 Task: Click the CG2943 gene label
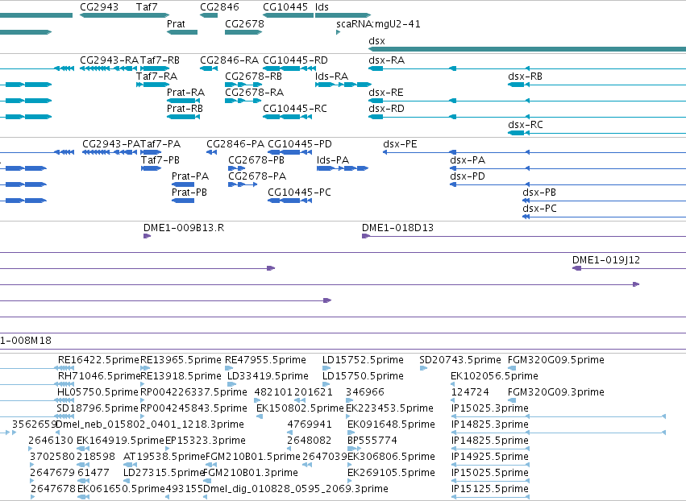(99, 7)
